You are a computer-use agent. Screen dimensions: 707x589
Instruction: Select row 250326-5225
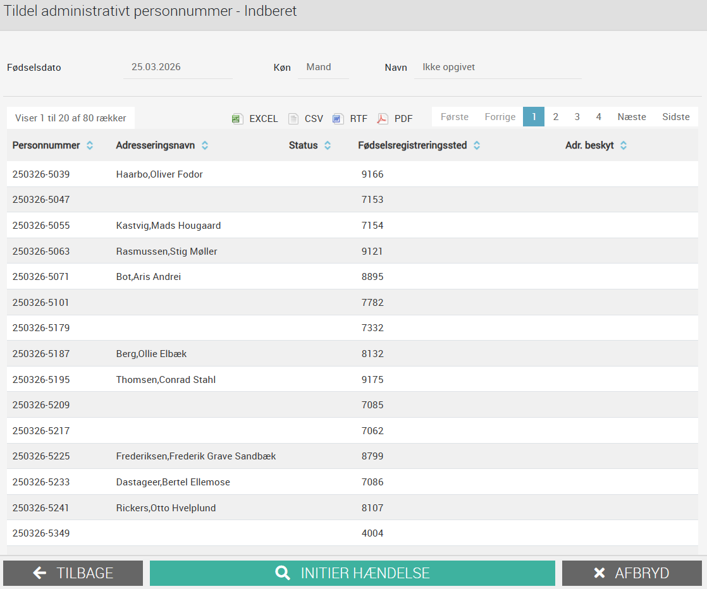pos(353,456)
